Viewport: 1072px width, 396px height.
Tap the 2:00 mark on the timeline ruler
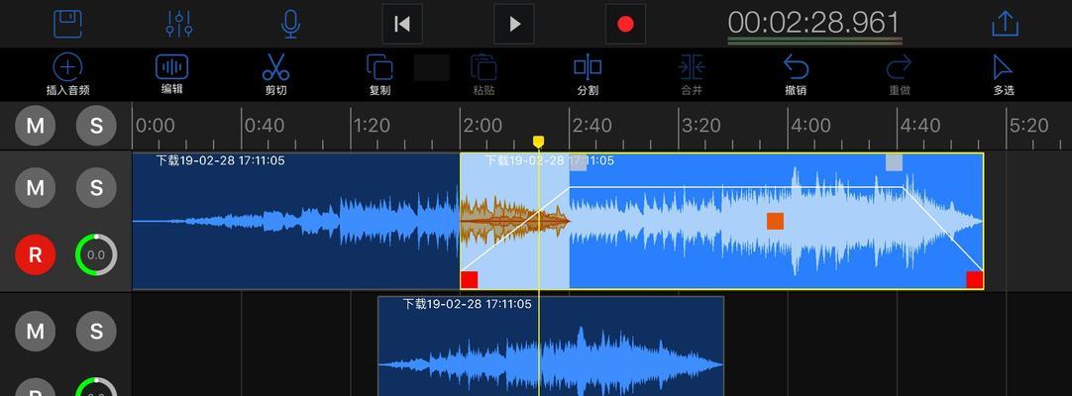[482, 126]
